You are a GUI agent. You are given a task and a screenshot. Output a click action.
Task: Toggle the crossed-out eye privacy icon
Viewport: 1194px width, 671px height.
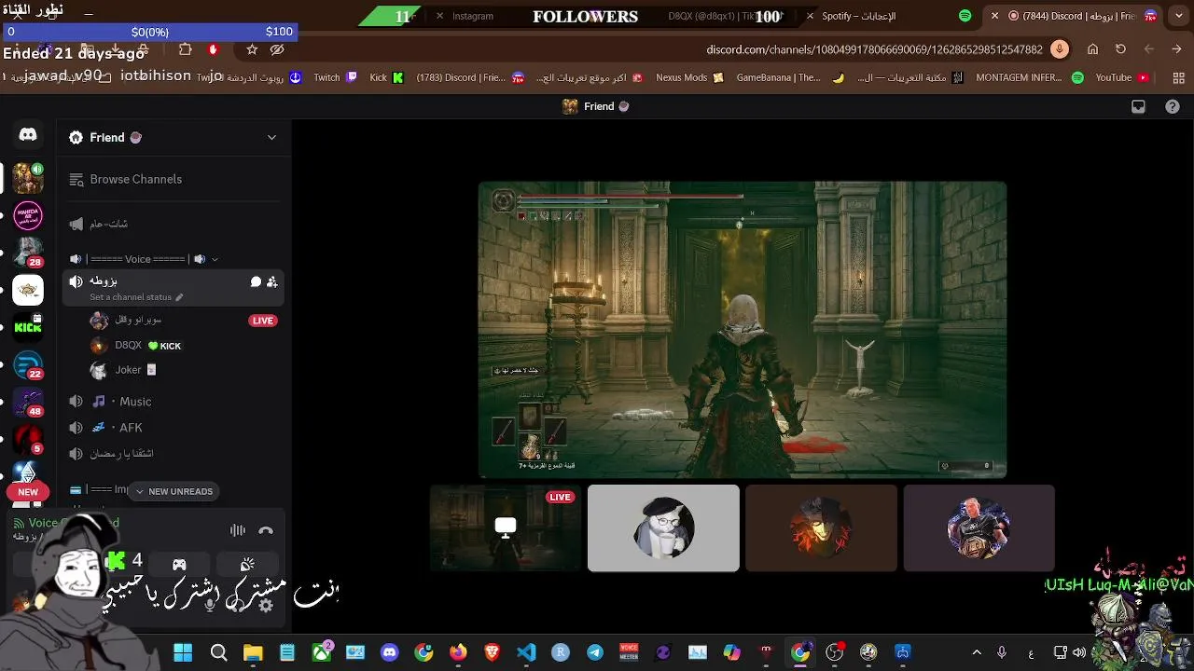pos(277,49)
